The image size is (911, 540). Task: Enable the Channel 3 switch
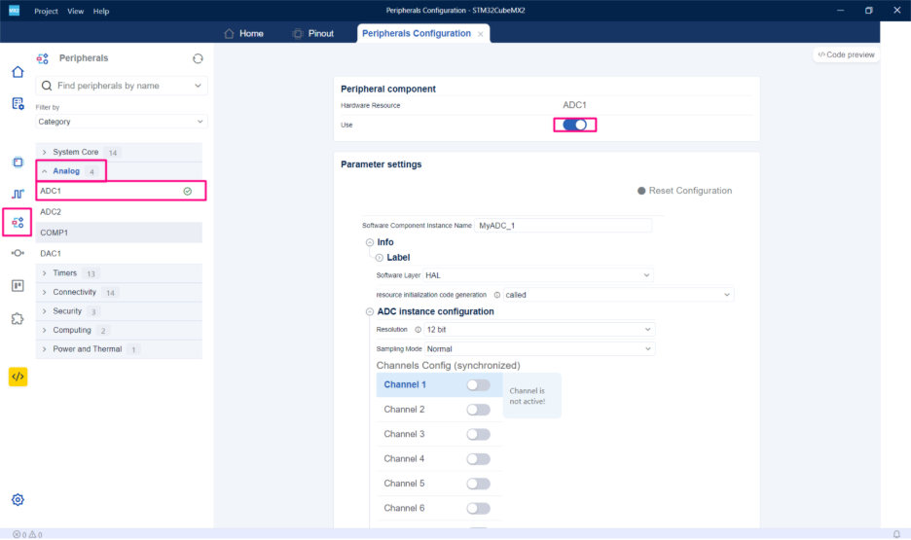478,434
